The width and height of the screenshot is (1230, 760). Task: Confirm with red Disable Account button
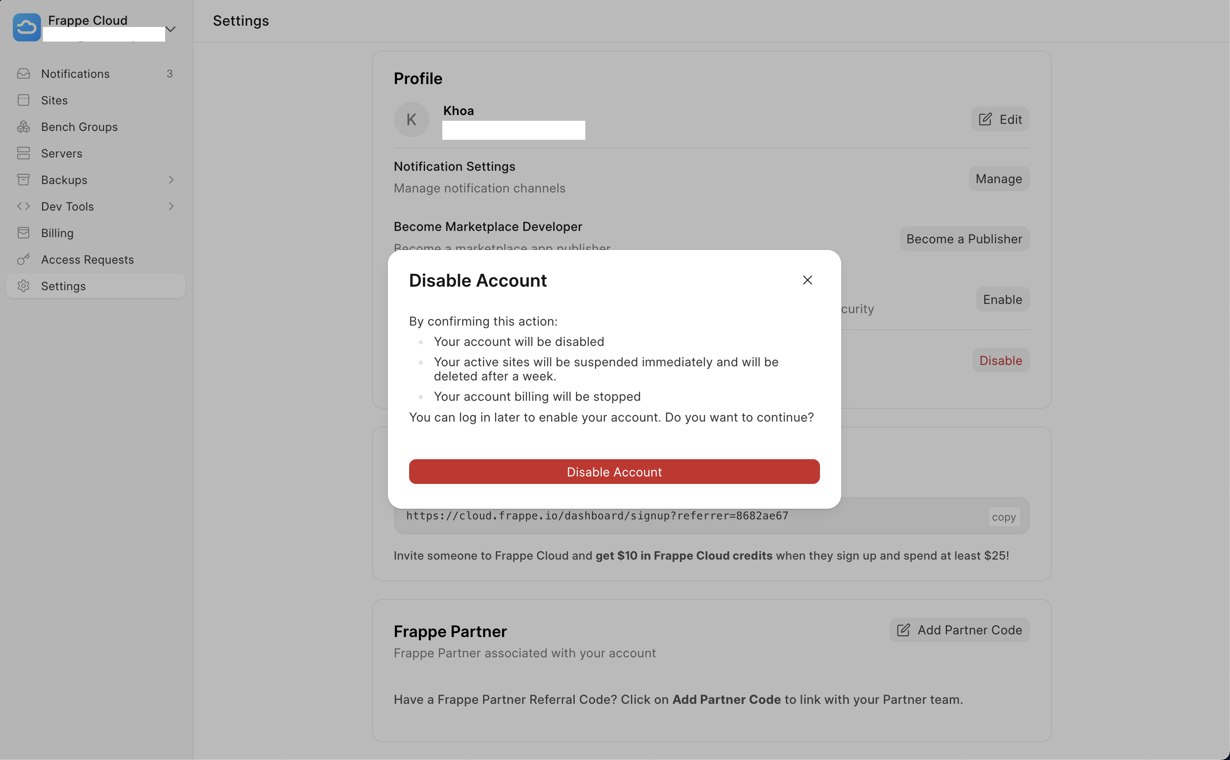pos(614,472)
